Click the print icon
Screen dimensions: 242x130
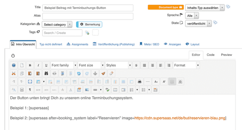[140, 82]
